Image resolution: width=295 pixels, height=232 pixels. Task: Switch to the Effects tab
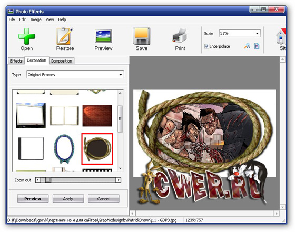point(16,61)
